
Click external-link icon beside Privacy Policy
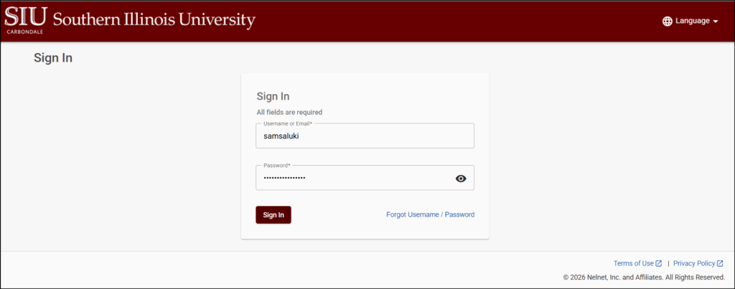coord(720,263)
